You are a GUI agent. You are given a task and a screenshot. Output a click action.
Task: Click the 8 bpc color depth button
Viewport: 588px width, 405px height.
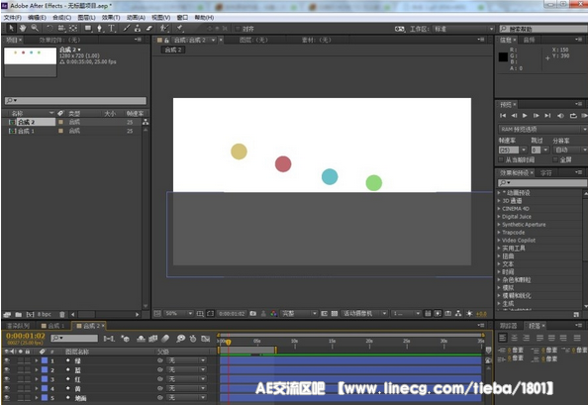click(x=45, y=315)
